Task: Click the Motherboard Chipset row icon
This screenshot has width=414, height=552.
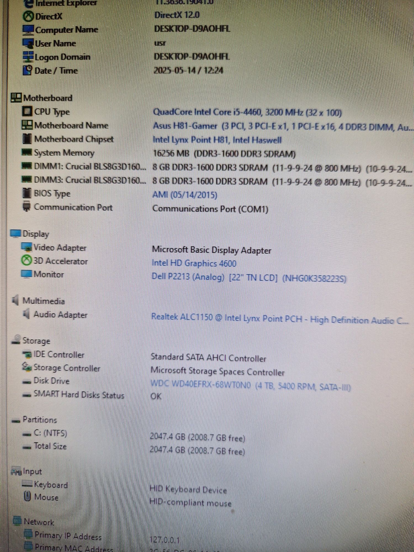Action: (27, 139)
